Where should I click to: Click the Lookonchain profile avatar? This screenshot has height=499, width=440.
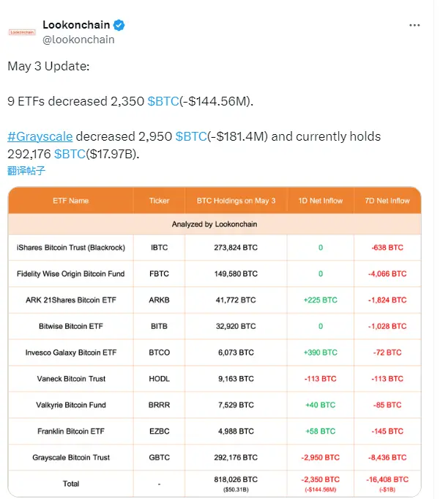22,32
